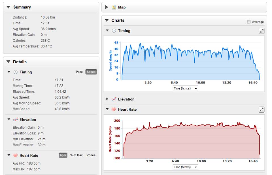This screenshot has width=272, height=175.
Task: Click the Speed (km/h) axis label
Action: [x=110, y=60]
